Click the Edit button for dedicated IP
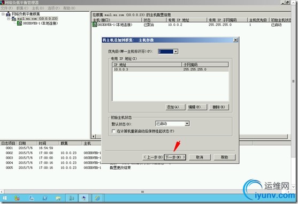Viewport: 298px width, 204px height. (197, 107)
